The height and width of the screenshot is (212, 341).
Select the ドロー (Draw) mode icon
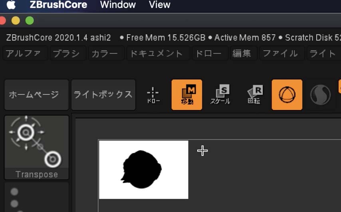coord(153,95)
